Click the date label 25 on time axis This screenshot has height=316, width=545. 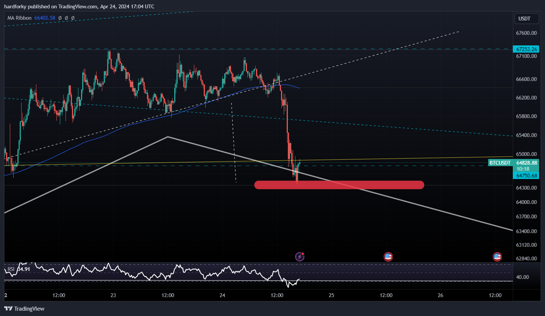point(331,295)
